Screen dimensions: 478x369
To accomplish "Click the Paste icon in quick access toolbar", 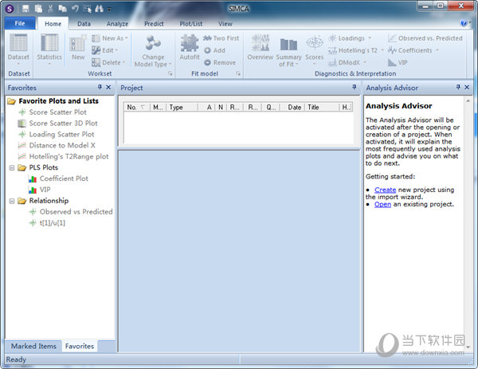I will click(38, 9).
